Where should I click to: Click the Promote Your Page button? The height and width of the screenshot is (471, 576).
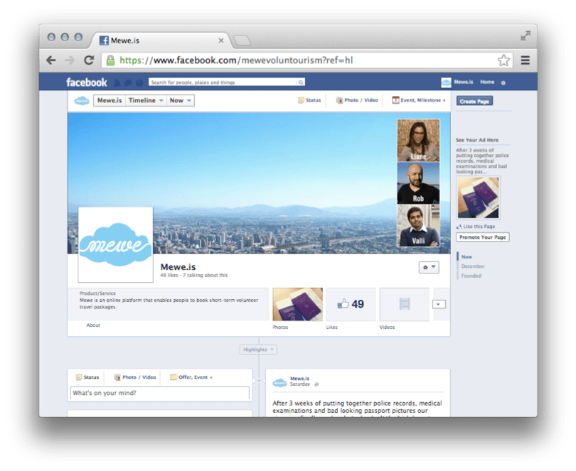pos(482,237)
